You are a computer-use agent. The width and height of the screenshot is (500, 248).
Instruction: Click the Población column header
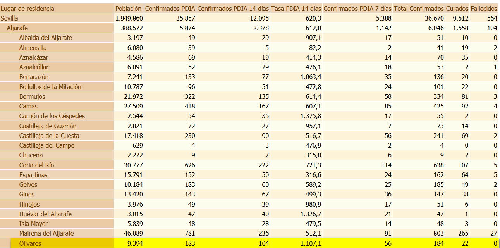pyautogui.click(x=129, y=9)
